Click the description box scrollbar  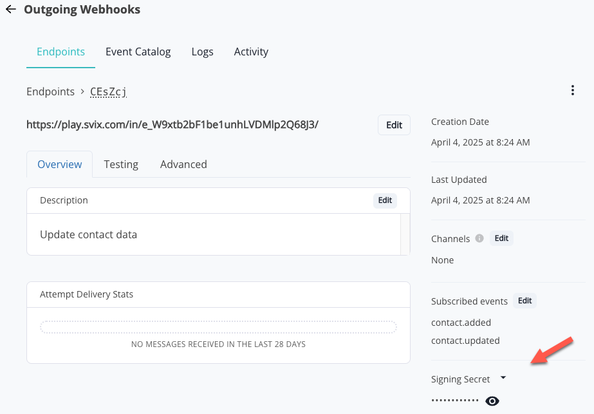click(405, 234)
